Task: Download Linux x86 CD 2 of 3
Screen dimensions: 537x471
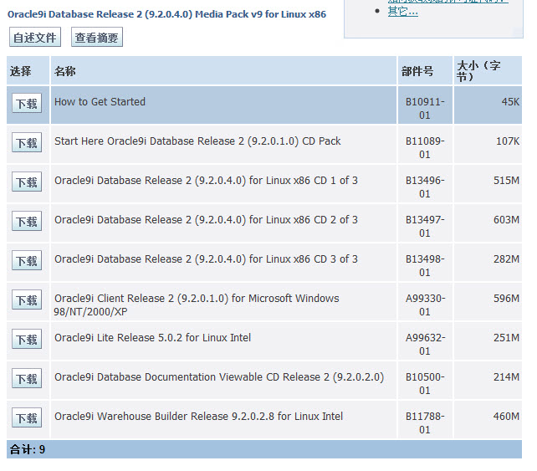Action: click(x=27, y=222)
